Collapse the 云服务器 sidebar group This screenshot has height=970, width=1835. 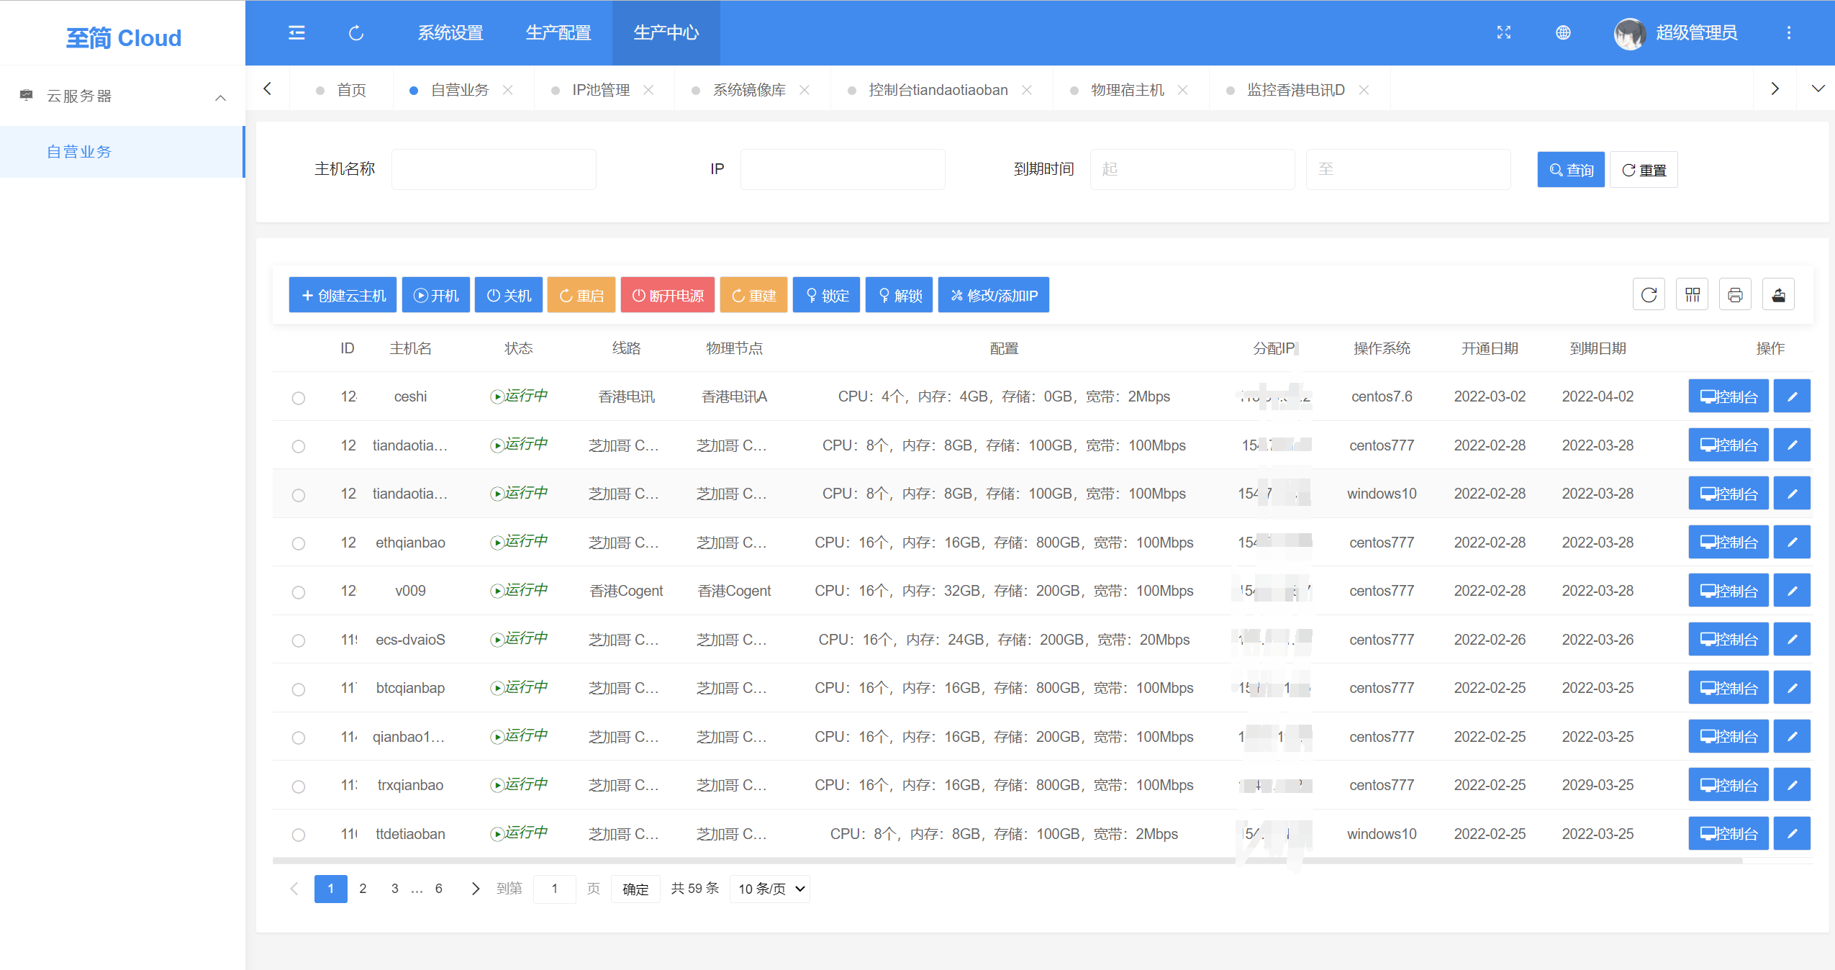click(x=221, y=97)
